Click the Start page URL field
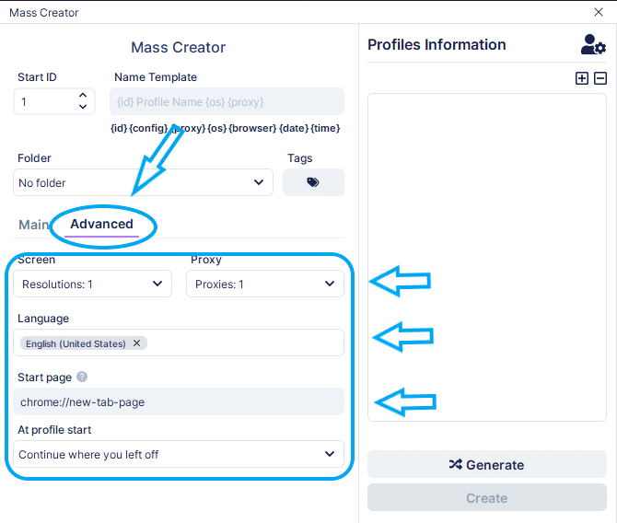 point(180,401)
